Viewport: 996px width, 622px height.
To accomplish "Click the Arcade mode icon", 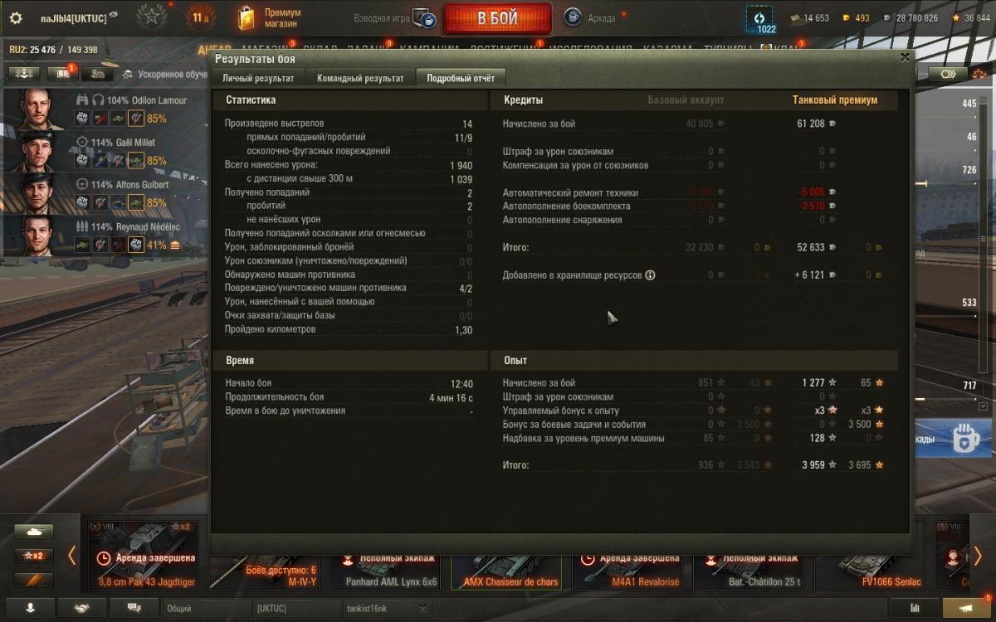I will 573,17.
